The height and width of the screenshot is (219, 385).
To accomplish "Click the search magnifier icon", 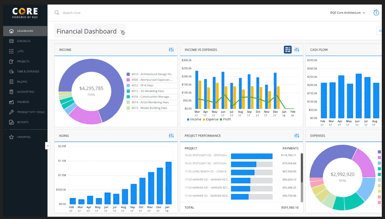I will (x=57, y=13).
